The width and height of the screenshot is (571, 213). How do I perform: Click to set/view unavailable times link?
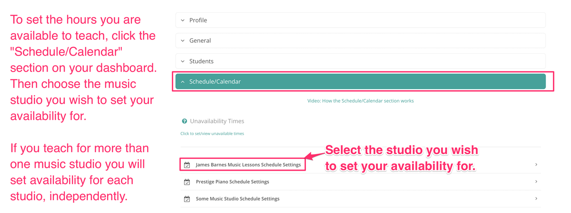tap(212, 134)
